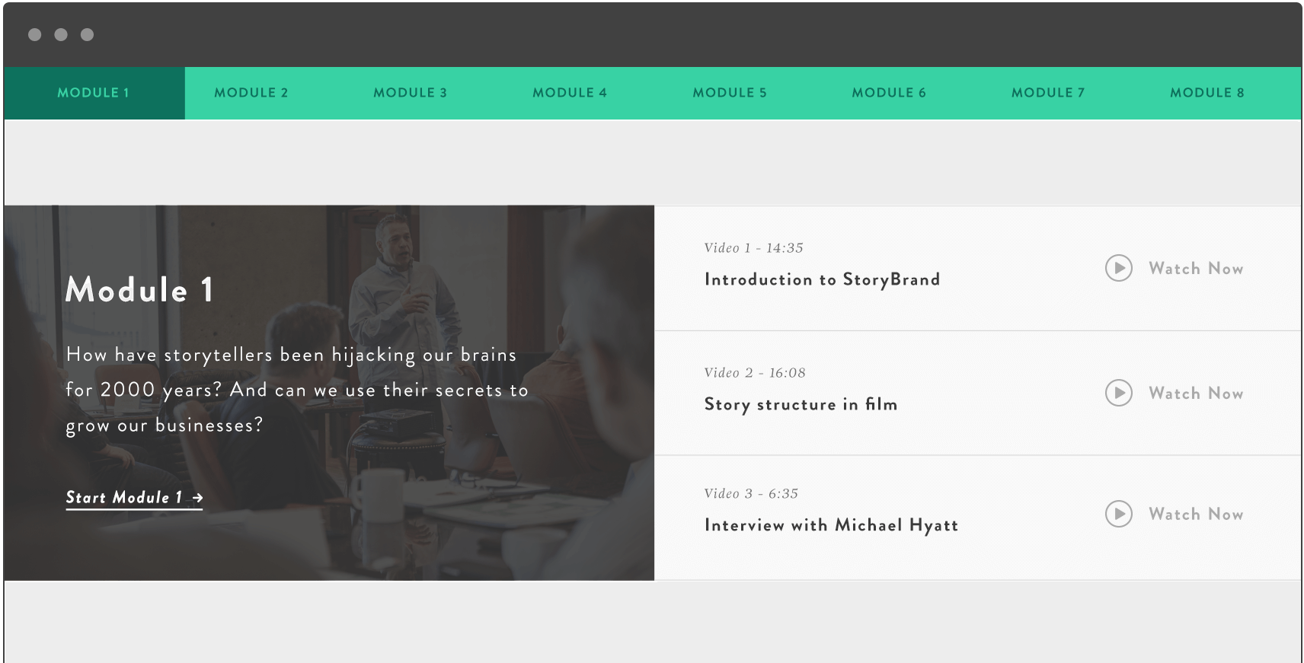Open Interview with Michael Hyatt title
The height and width of the screenshot is (663, 1304).
(831, 525)
